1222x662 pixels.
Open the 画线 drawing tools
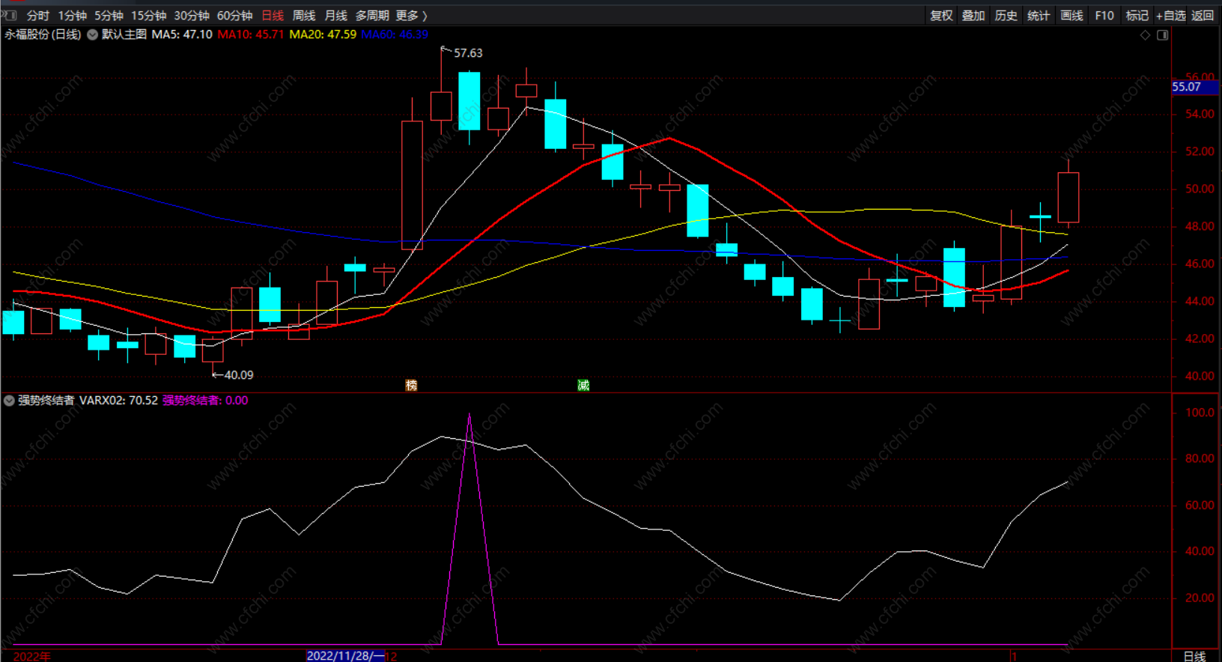(1071, 16)
